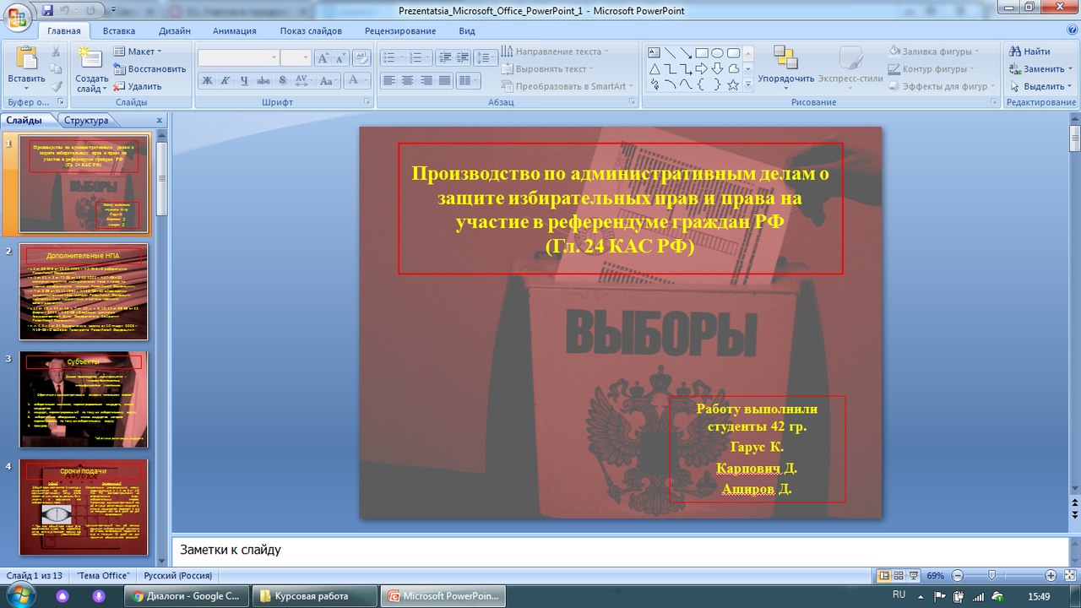Select slide 3 thumbnail Субъекты
Viewport: 1081px width, 608px height.
pyautogui.click(x=84, y=399)
